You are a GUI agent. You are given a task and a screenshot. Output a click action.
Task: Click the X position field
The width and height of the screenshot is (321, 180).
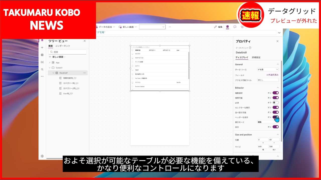tap(263, 139)
